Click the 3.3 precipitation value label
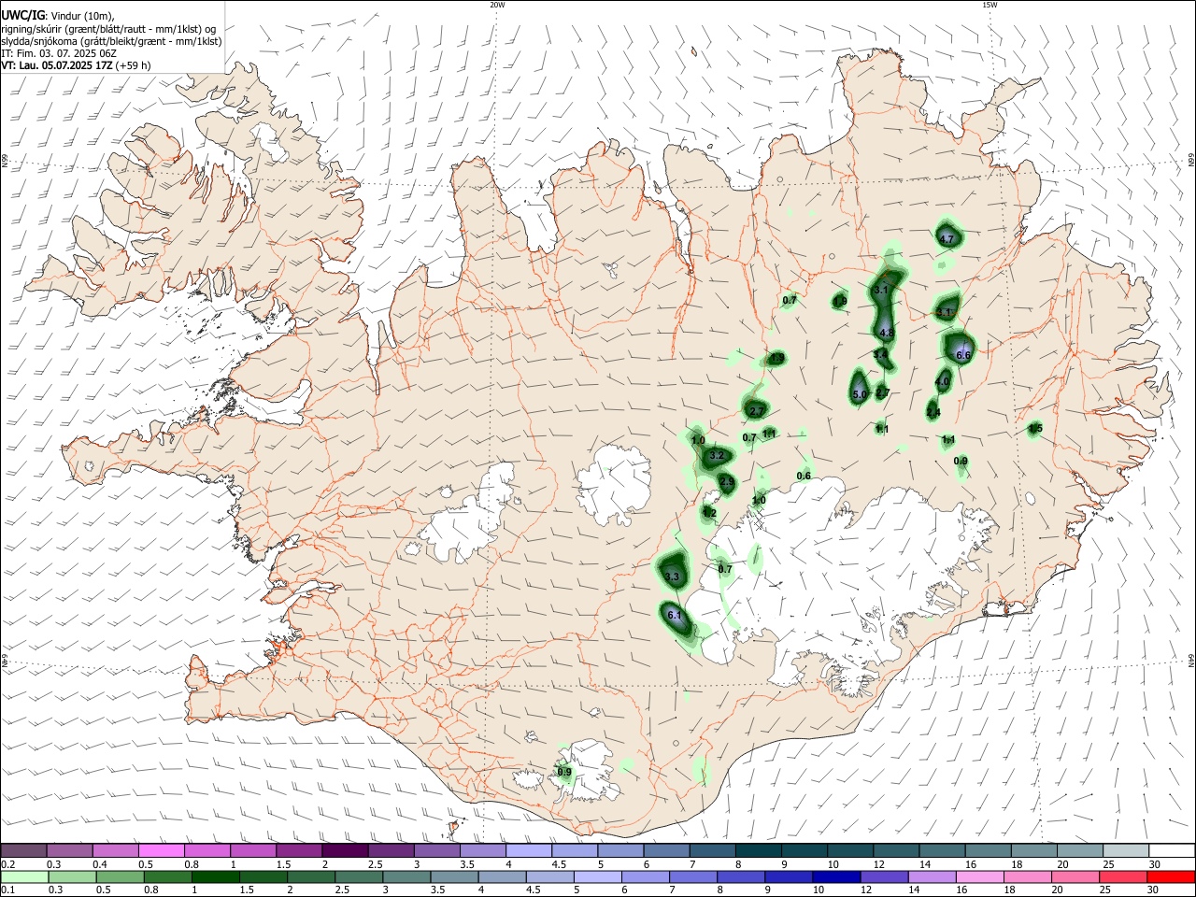 pyautogui.click(x=673, y=577)
